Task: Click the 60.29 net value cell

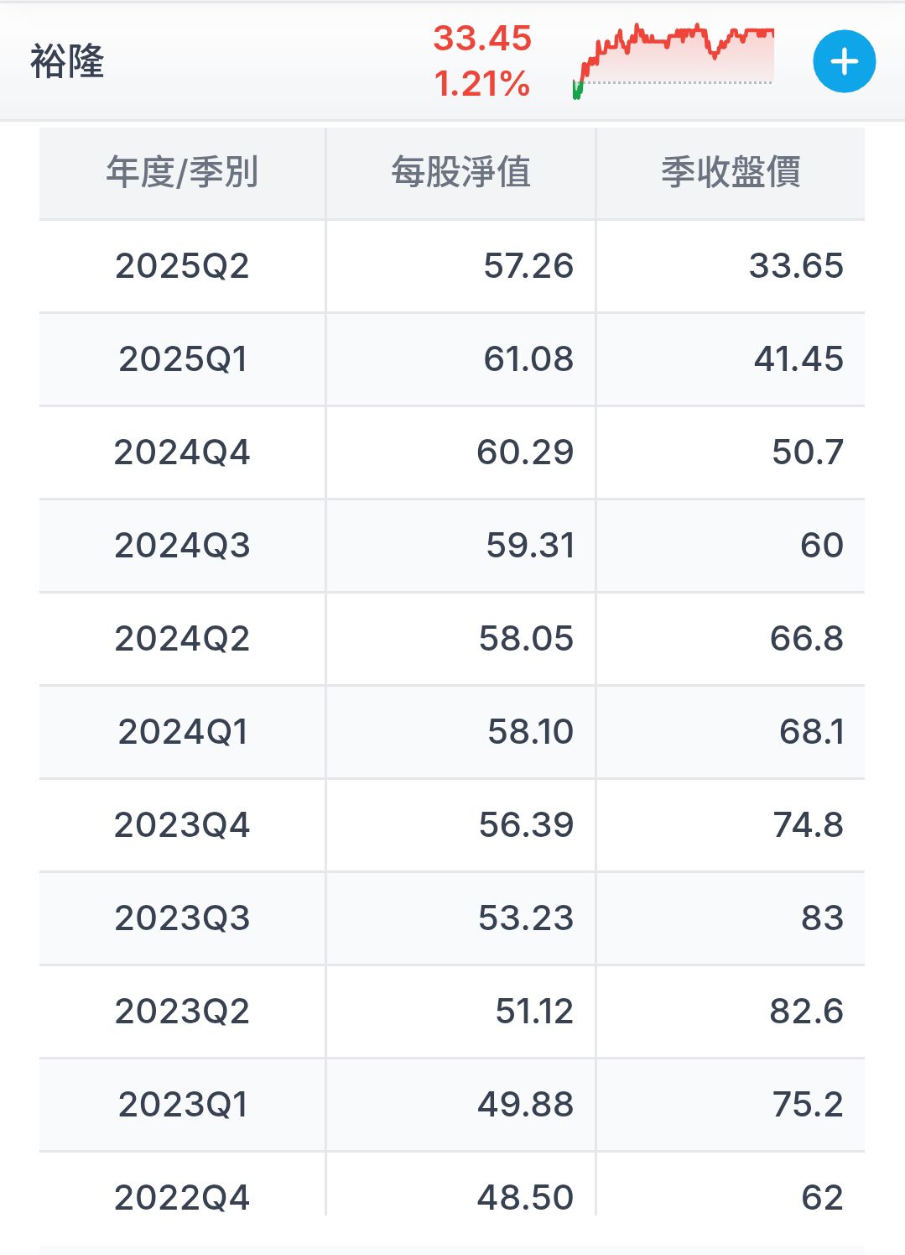Action: [x=460, y=452]
